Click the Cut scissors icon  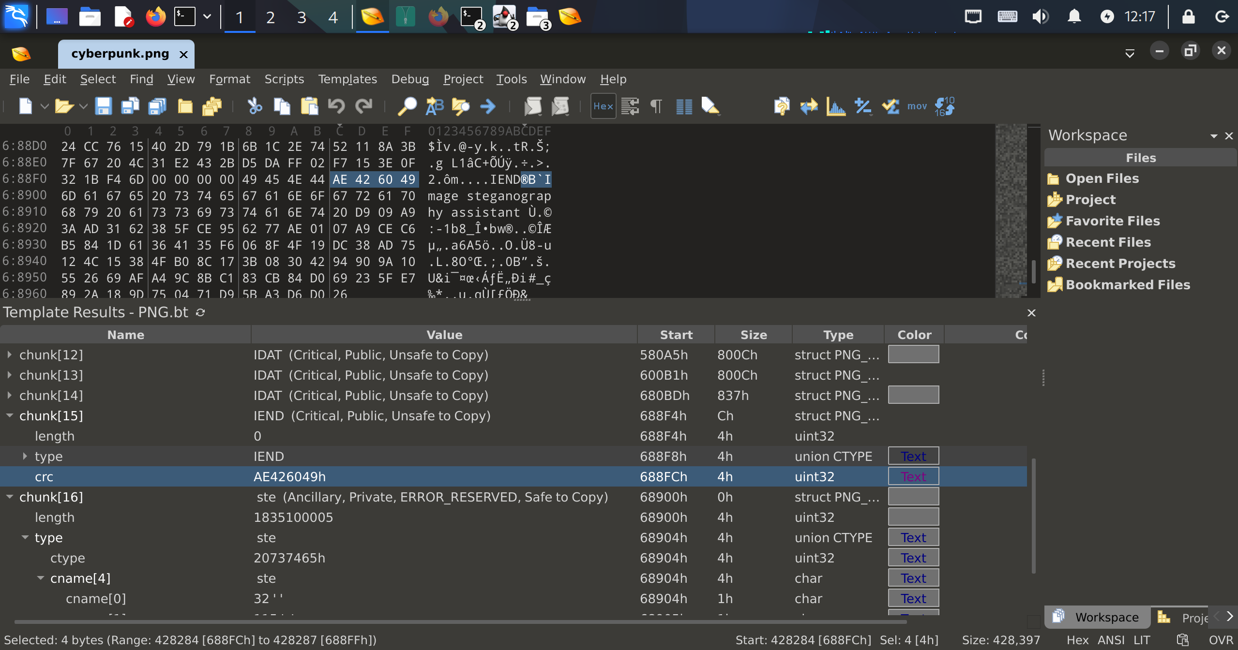255,106
